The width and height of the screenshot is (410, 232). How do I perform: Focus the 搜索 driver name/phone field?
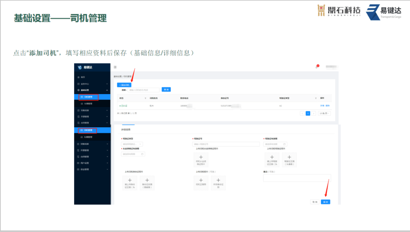(x=144, y=90)
